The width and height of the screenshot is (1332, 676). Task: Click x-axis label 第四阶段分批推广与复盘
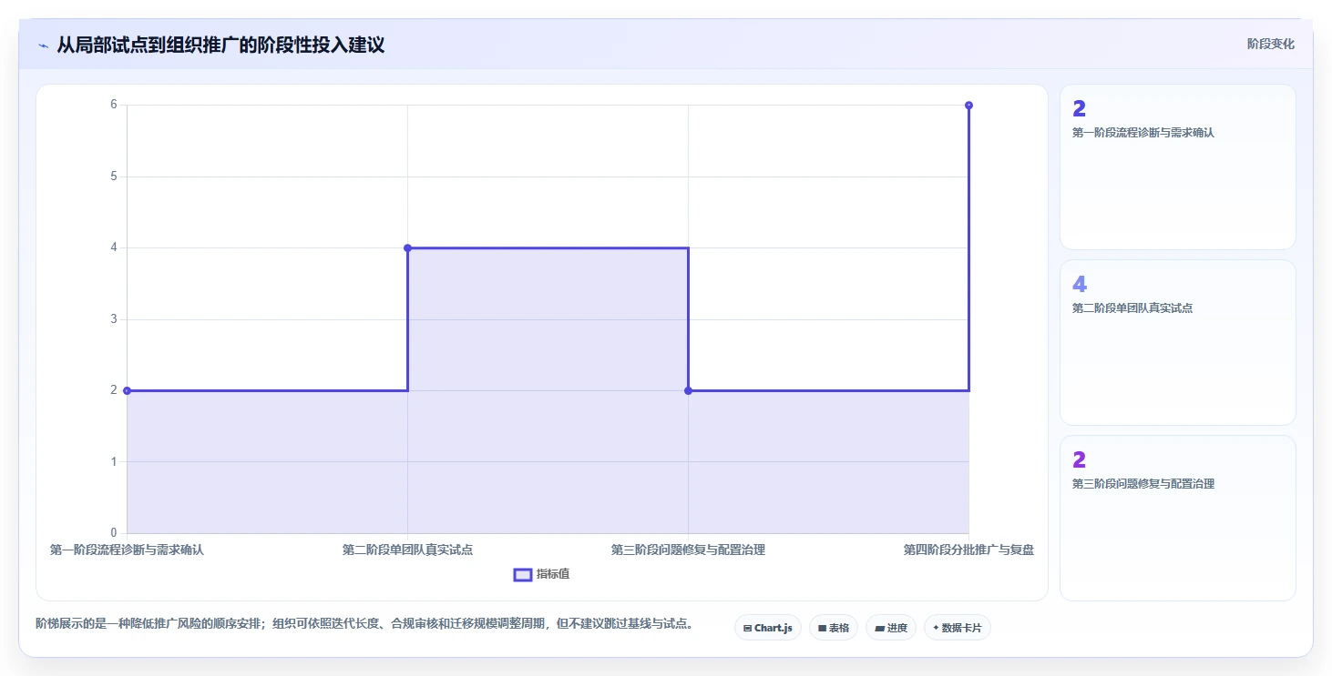968,550
